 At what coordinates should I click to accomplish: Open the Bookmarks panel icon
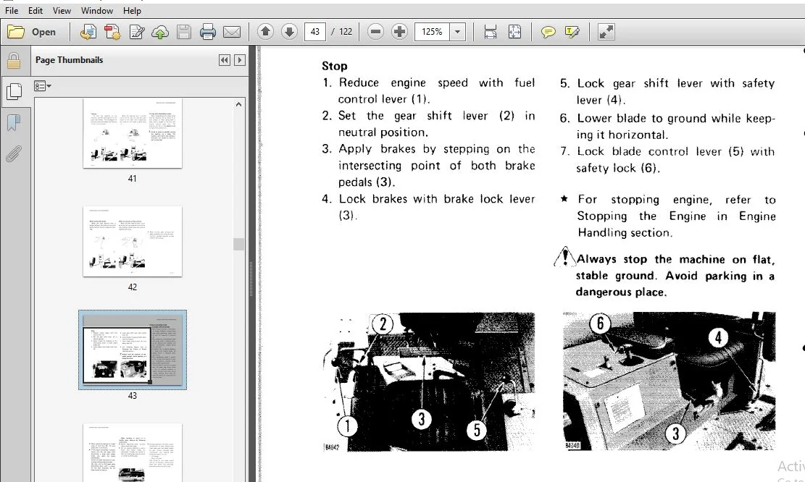14,122
